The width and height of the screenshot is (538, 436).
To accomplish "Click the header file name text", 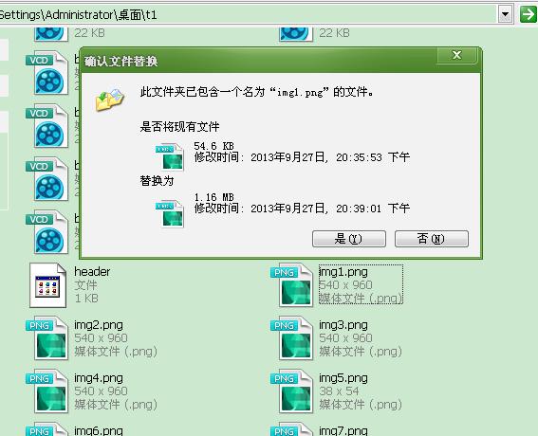I will 92,272.
